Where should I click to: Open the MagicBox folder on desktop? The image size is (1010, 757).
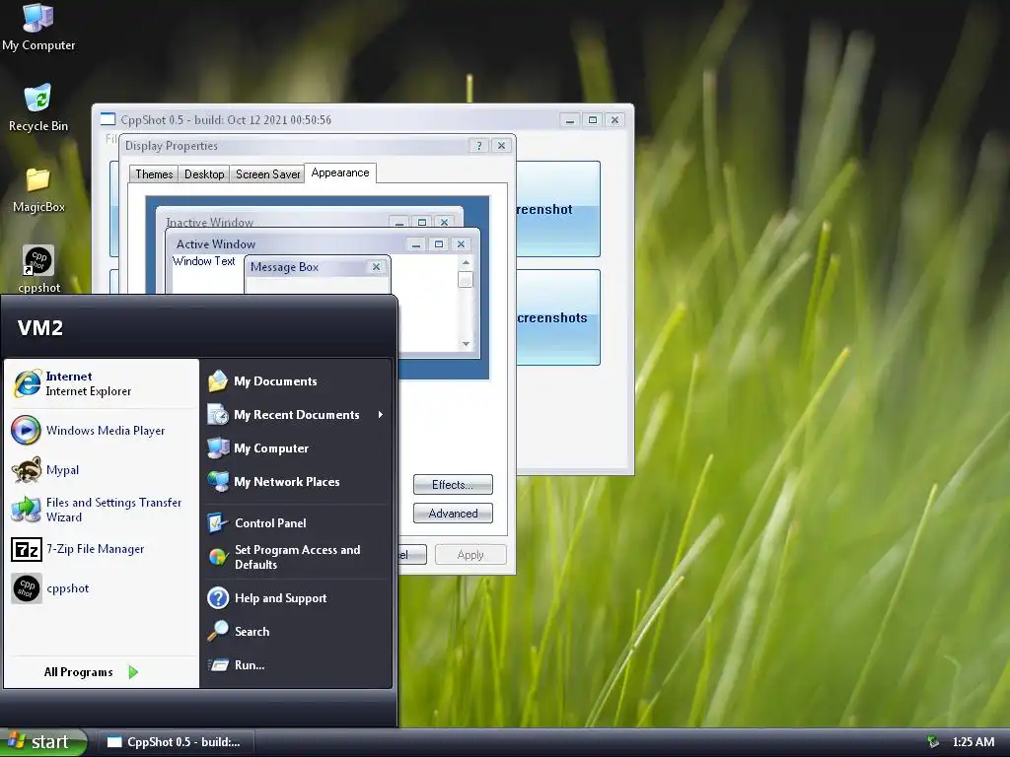[38, 190]
